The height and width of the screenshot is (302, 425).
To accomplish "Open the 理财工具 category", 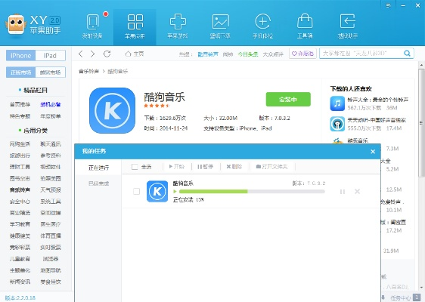I will pos(20,167).
